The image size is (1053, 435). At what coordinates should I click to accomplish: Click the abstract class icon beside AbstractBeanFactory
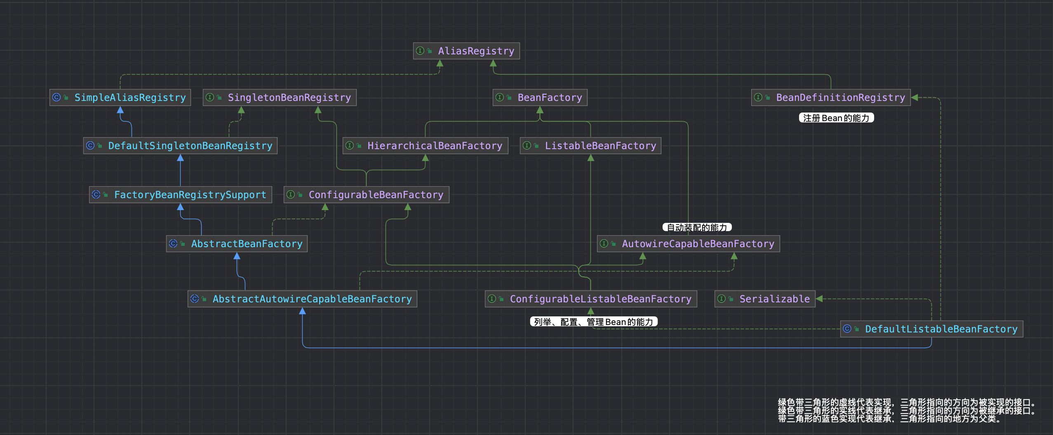173,243
